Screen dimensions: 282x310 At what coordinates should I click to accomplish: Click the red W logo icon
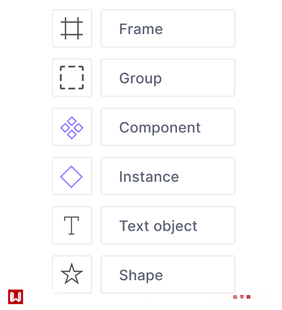[15, 297]
